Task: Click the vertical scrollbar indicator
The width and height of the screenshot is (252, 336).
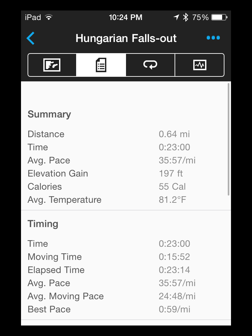Action: pyautogui.click(x=228, y=139)
